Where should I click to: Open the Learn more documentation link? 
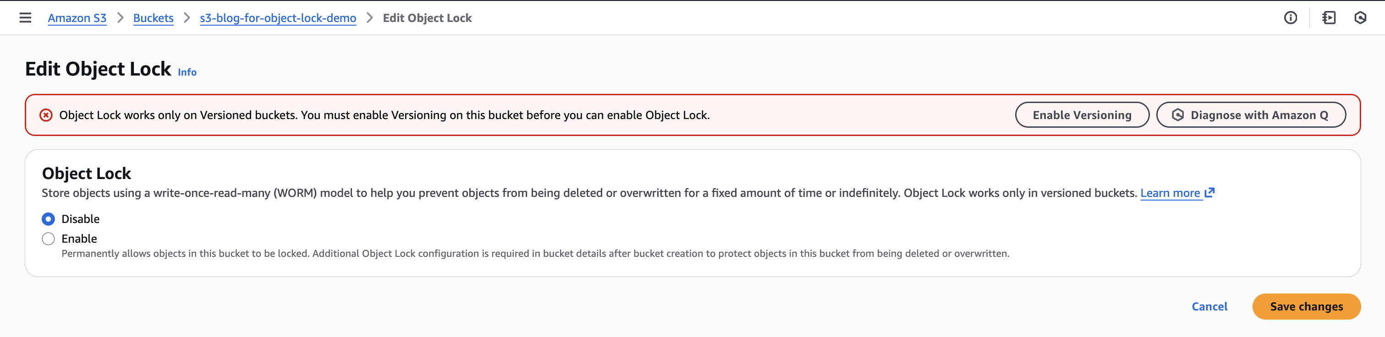click(x=1171, y=192)
